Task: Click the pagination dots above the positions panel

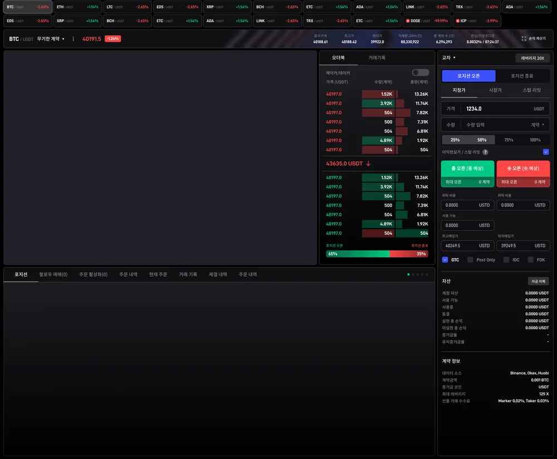Action: pos(418,274)
